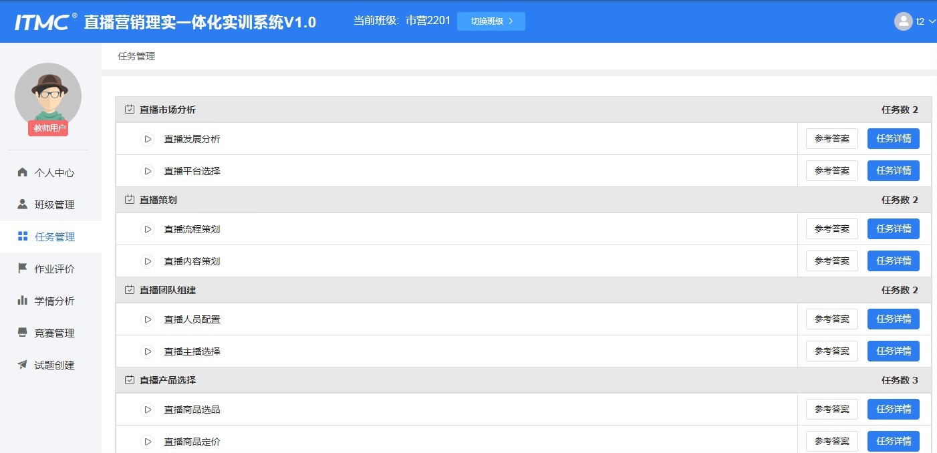Click the teacher avatar picture in sidebar
Image resolution: width=937 pixels, height=453 pixels.
[x=48, y=95]
